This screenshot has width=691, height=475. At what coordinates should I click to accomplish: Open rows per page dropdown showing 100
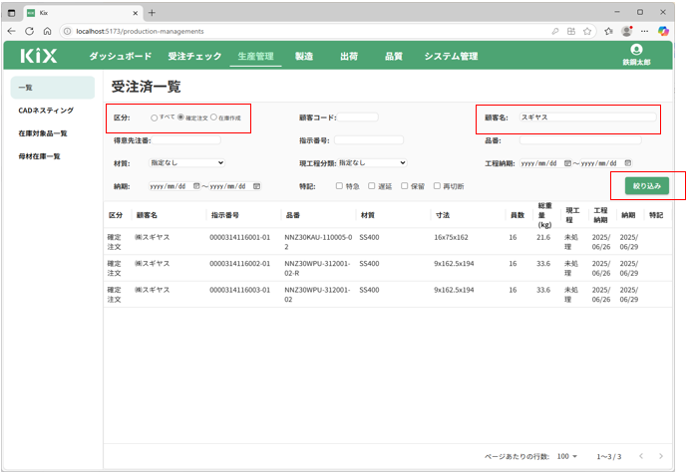566,456
